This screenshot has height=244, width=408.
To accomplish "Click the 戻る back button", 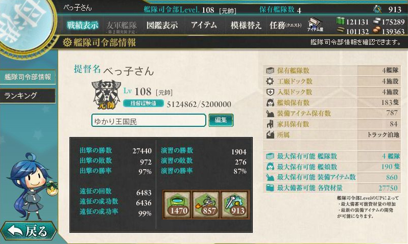I will (x=28, y=231).
